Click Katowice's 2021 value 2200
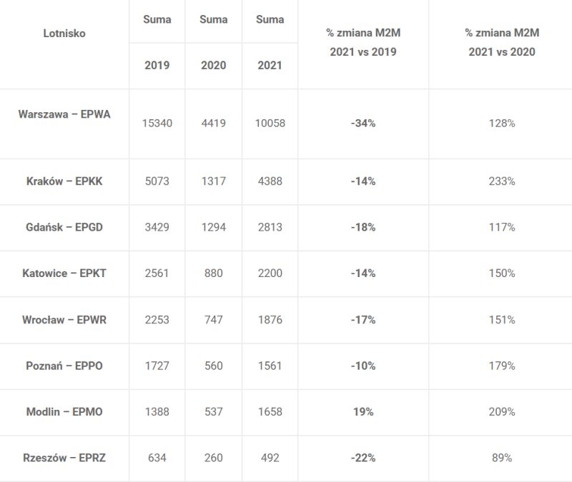This screenshot has height=482, width=572. [270, 273]
